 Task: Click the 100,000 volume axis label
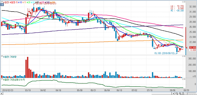coord(192,71)
